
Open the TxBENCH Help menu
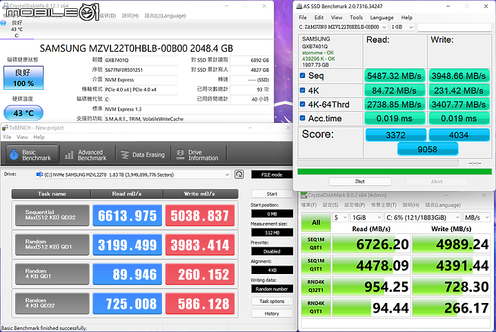click(x=39, y=137)
